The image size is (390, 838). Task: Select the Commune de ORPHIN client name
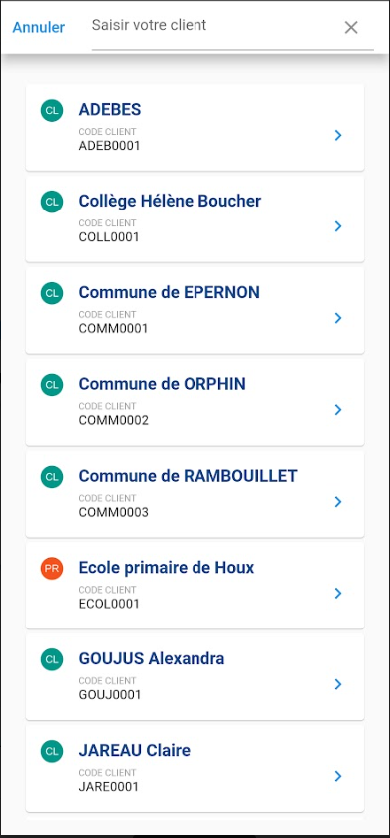pos(163,384)
